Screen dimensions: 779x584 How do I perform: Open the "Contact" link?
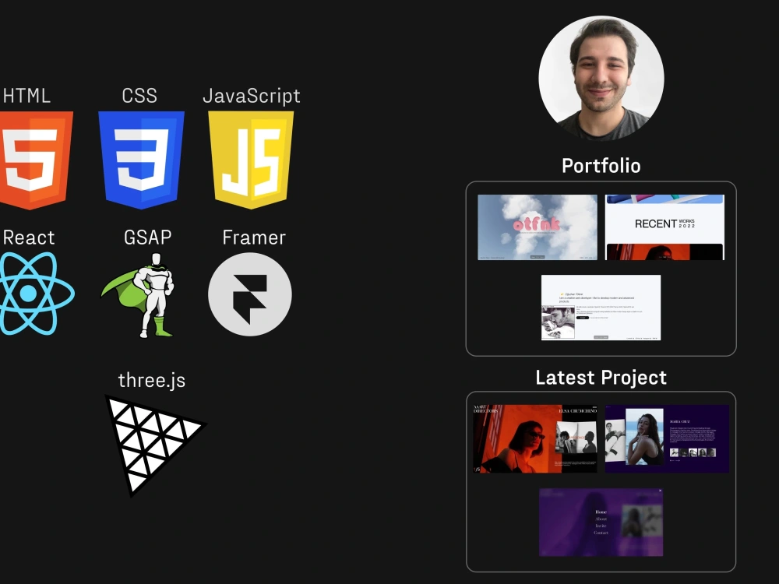[x=601, y=532]
